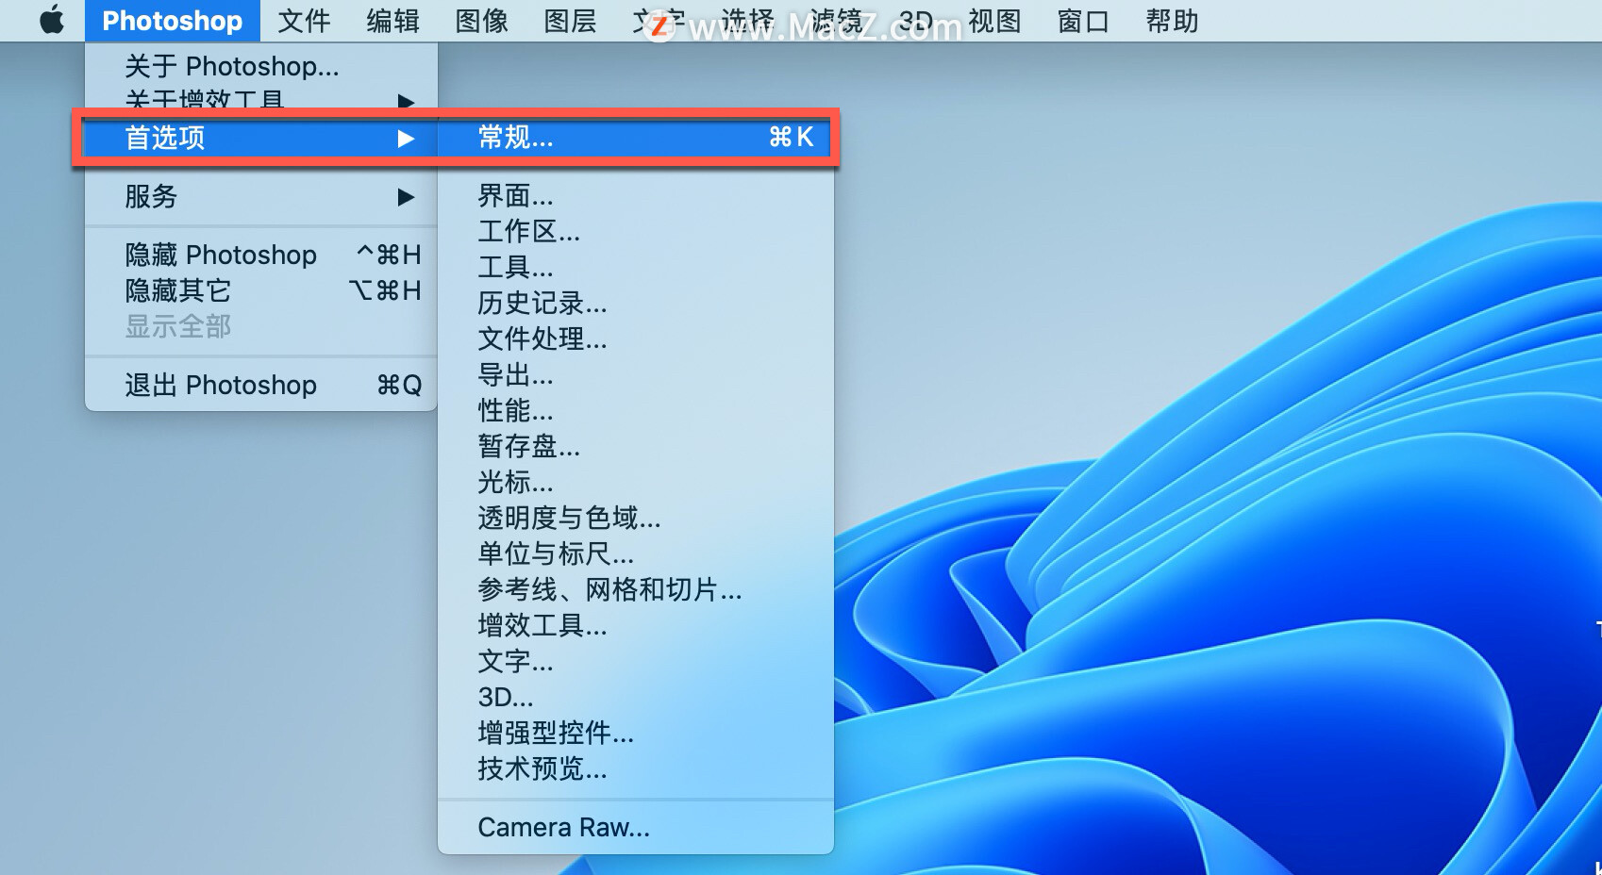
Task: Open 暂存盘... preferences
Action: click(x=636, y=447)
